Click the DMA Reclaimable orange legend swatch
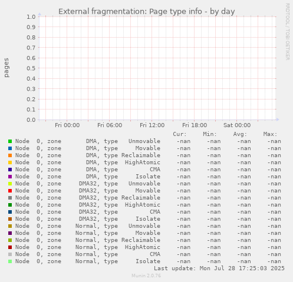The width and height of the screenshot is (293, 282). point(10,155)
